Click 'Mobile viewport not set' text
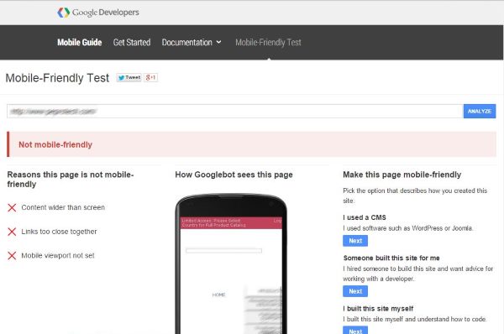 click(58, 256)
